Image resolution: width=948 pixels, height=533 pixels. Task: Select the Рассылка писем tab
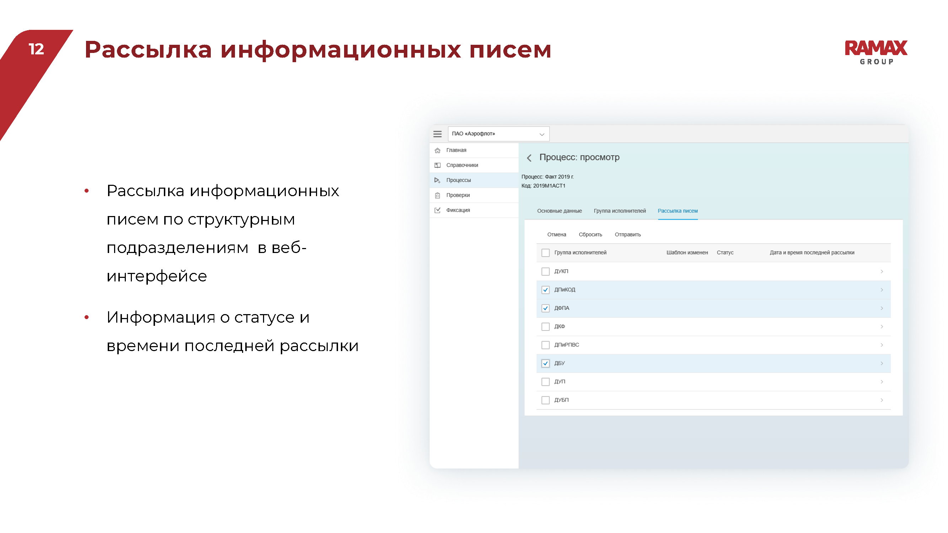(x=677, y=211)
